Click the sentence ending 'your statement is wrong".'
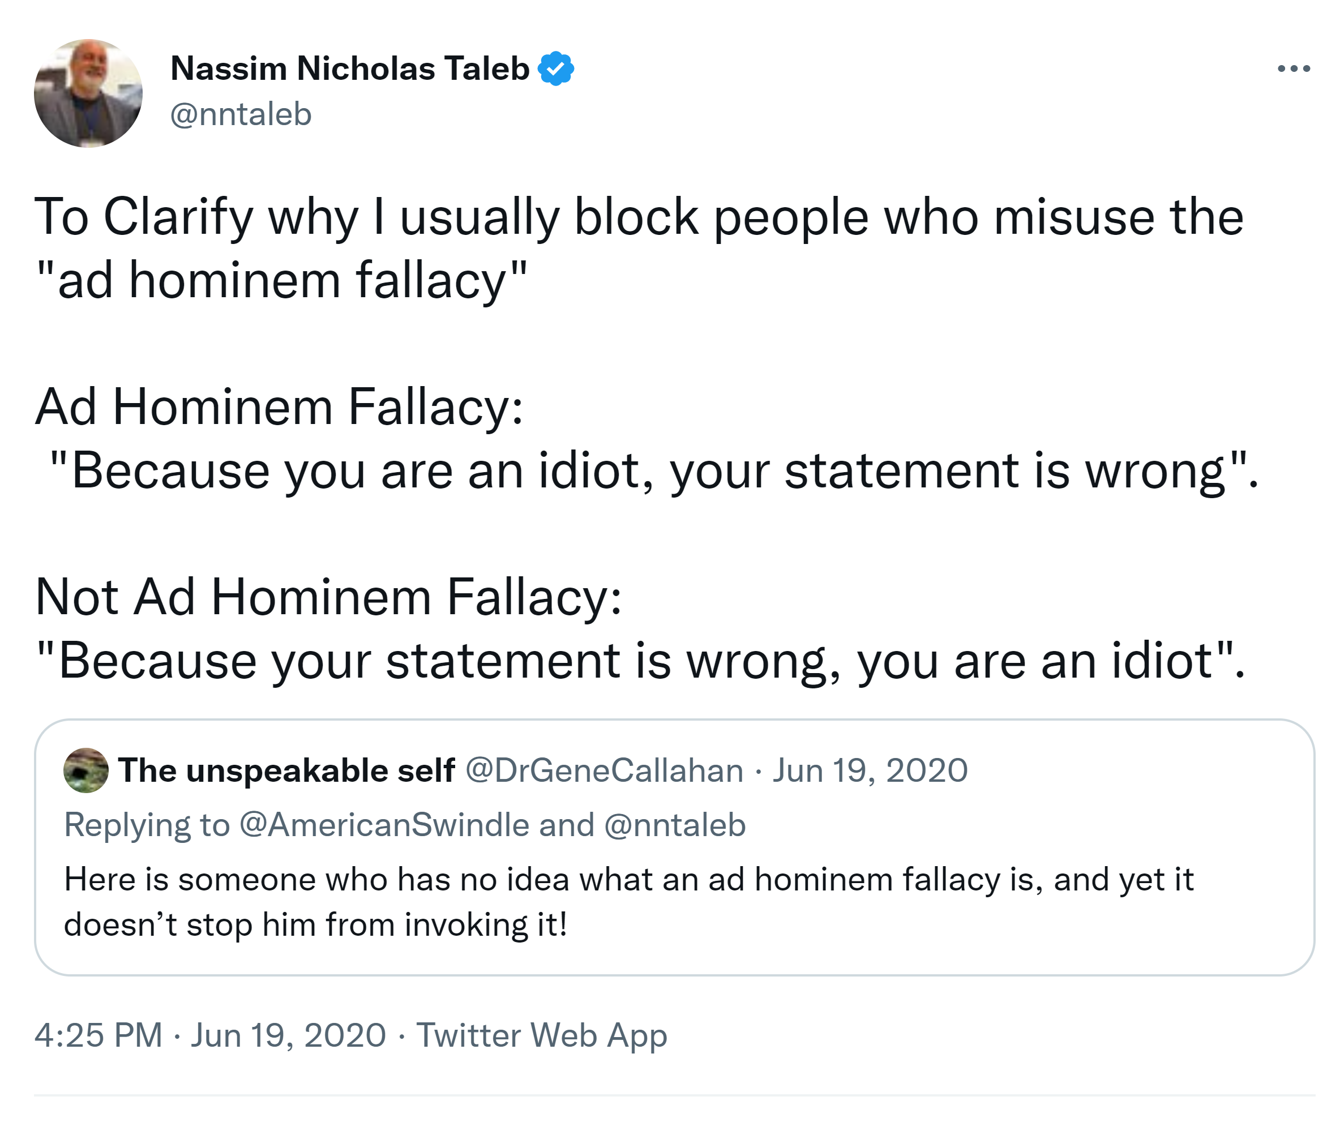Screen dimensions: 1340x1122 pyautogui.click(x=653, y=470)
